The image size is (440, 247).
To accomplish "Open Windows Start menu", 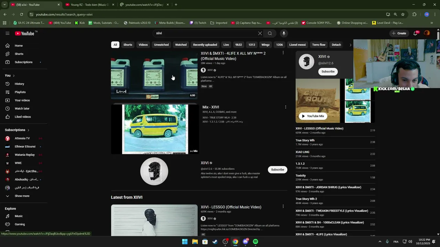I will click(x=185, y=242).
